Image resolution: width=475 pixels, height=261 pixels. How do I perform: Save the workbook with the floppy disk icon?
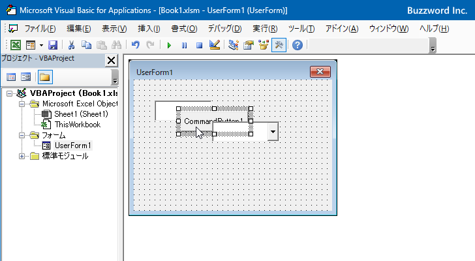pyautogui.click(x=53, y=45)
